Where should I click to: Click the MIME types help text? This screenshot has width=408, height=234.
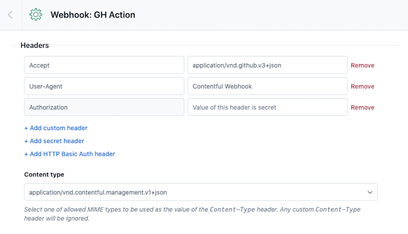coord(192,214)
